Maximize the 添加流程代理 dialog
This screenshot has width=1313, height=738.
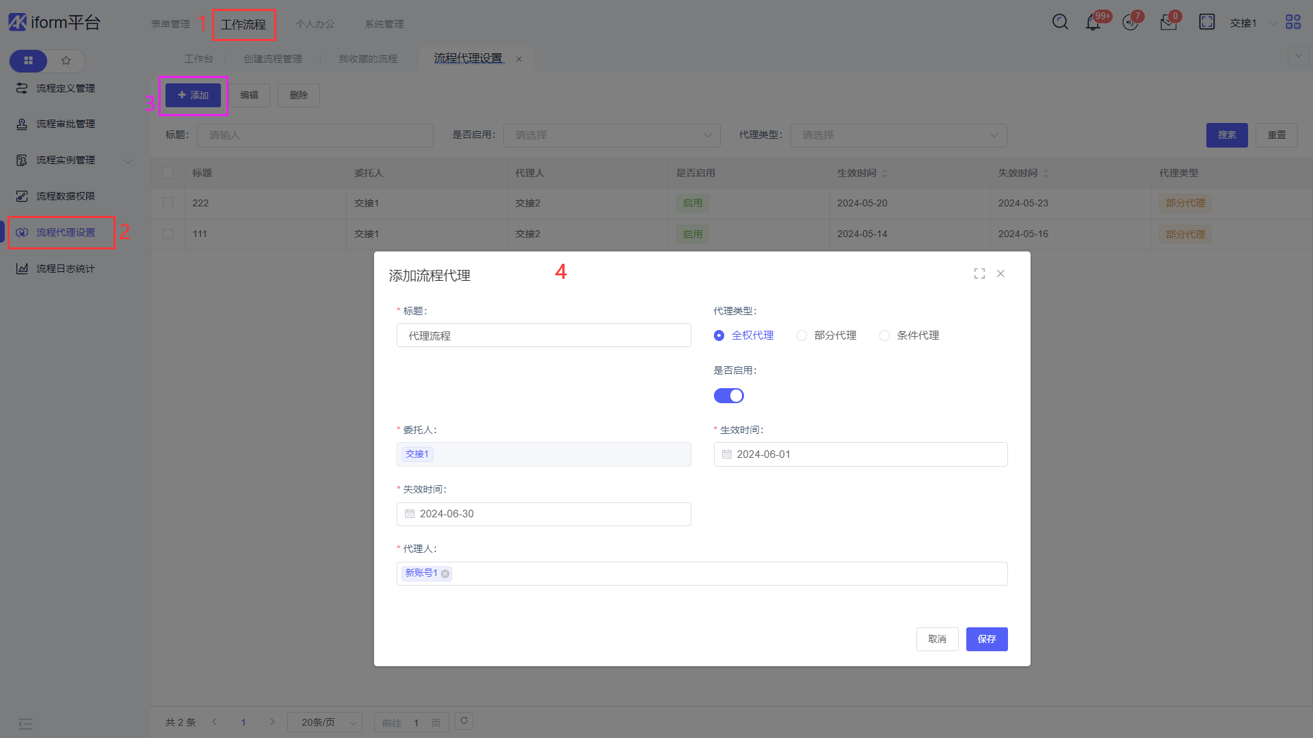pos(979,273)
